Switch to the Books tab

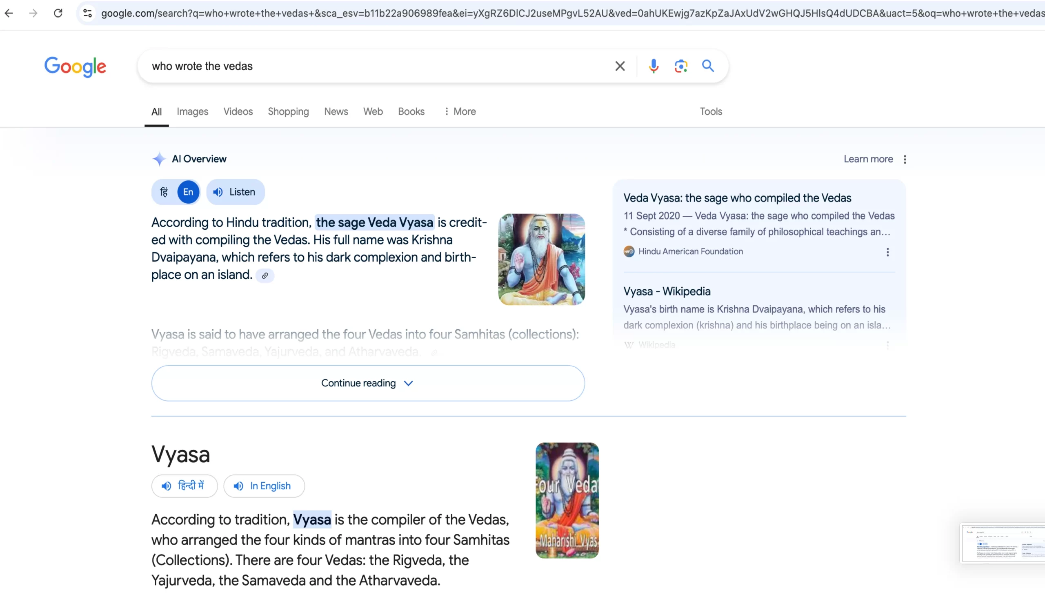(x=411, y=111)
